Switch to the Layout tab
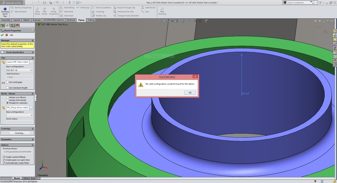Viewport: 337px width, 183px height. 16,20
